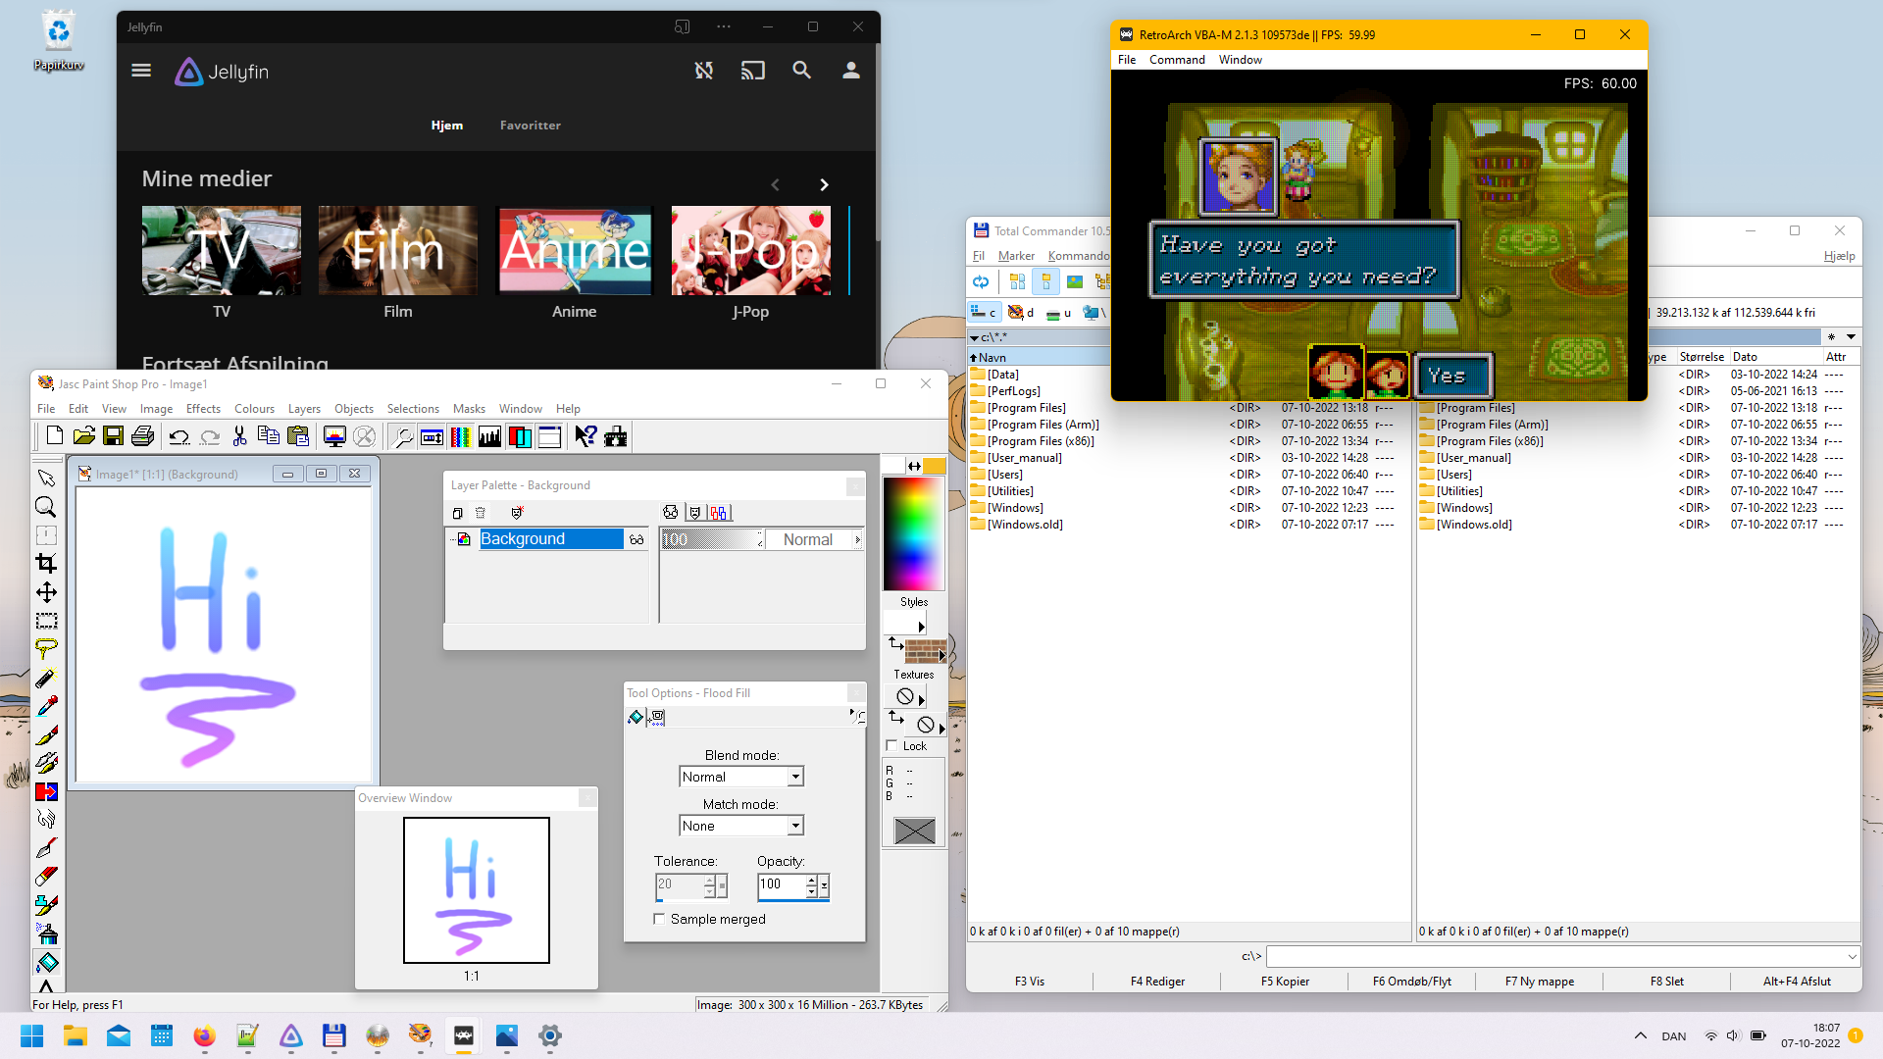The height and width of the screenshot is (1059, 1883).
Task: Select the Freehand lasso tool
Action: 46,649
